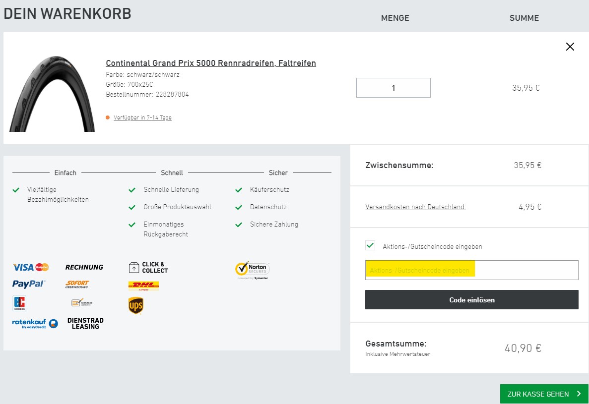
Task: Click the Visa payment logo
Action: 23,267
